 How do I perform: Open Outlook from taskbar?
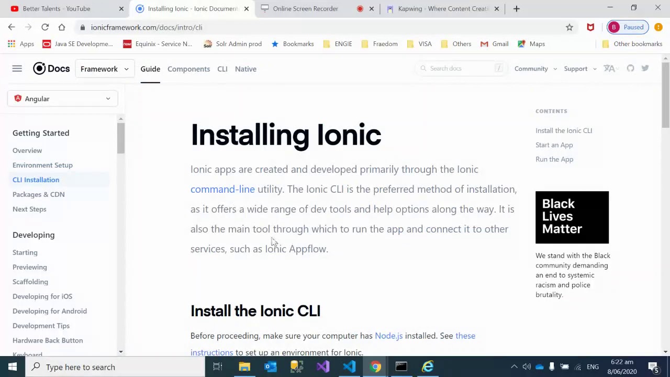pos(271,367)
